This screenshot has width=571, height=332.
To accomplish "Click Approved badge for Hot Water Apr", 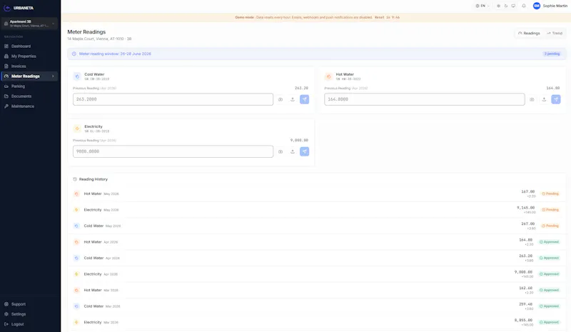I will pyautogui.click(x=549, y=242).
